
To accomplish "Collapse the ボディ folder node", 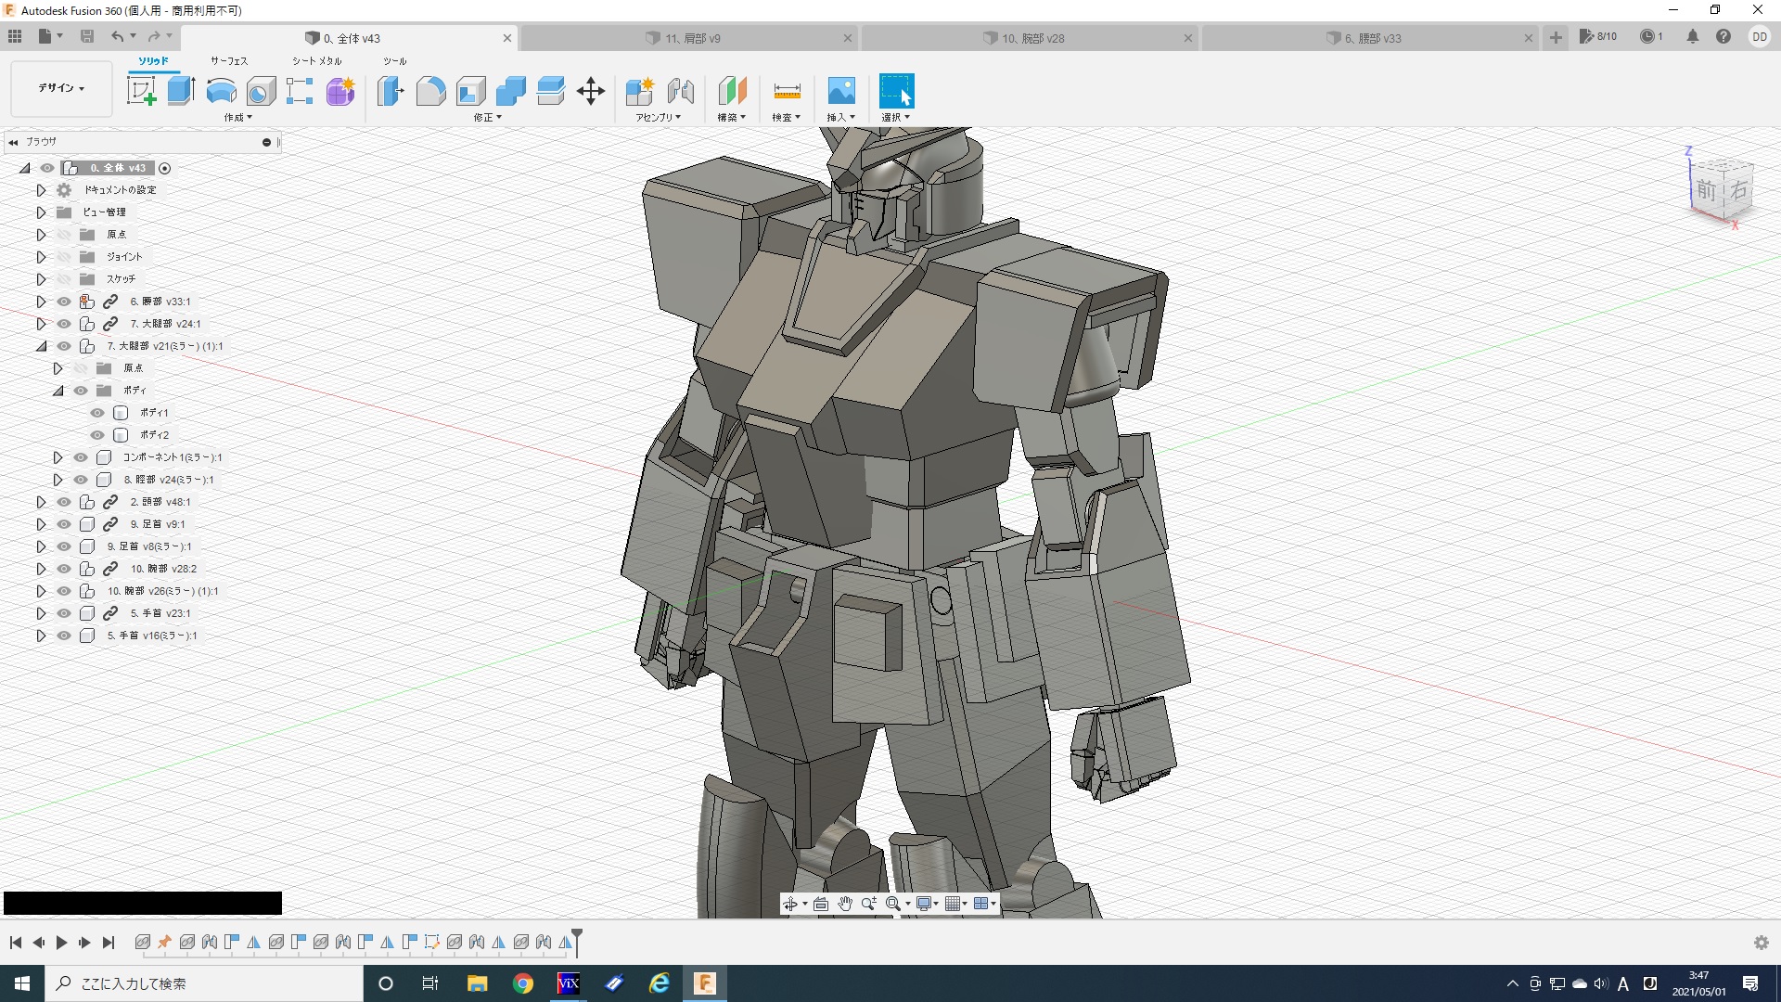I will coord(58,391).
